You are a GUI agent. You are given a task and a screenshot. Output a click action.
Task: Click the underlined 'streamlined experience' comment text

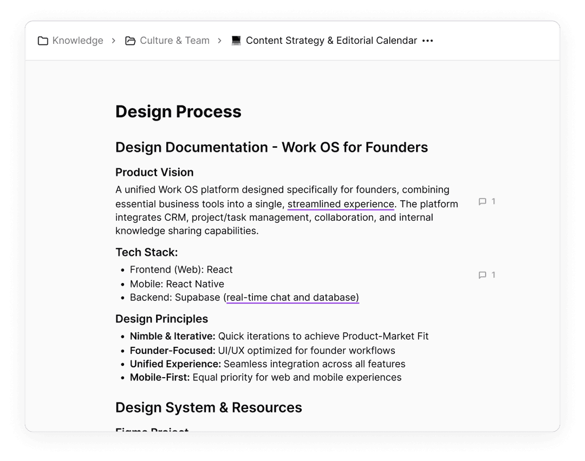tap(341, 204)
